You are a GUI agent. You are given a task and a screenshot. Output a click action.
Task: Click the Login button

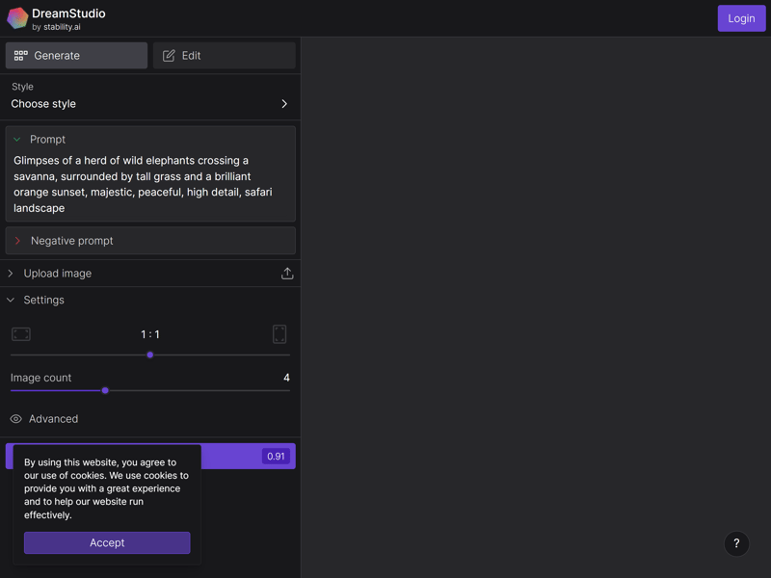[x=741, y=18]
